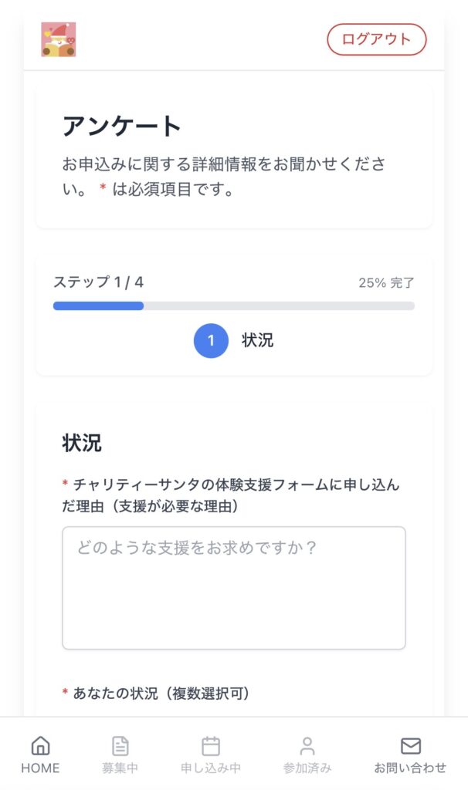Select the お問い合わせ tab label
Viewport: 468px width, 790px height.
click(410, 768)
